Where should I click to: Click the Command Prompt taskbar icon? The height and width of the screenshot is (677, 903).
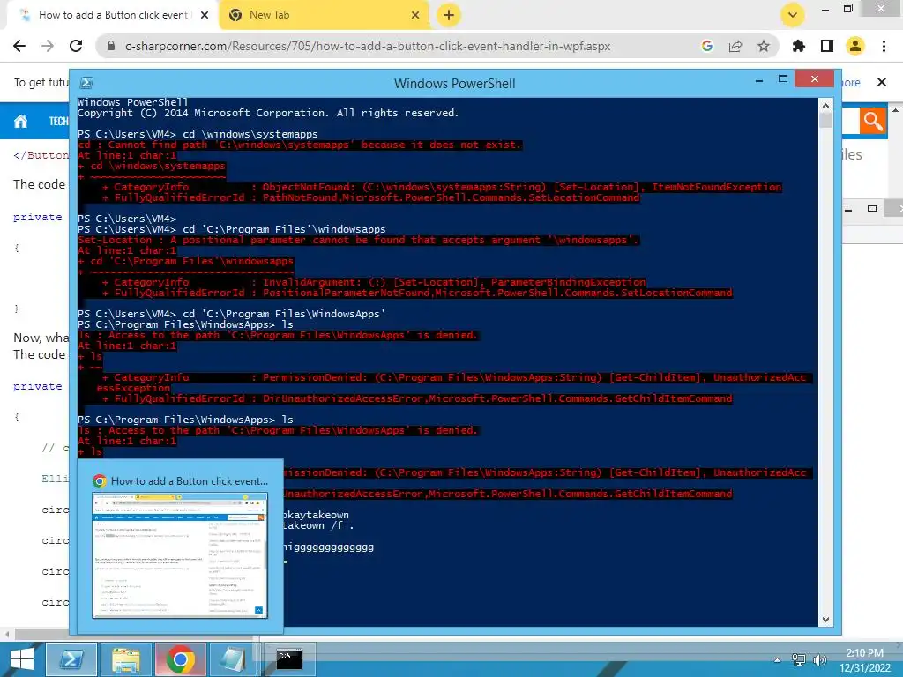288,658
